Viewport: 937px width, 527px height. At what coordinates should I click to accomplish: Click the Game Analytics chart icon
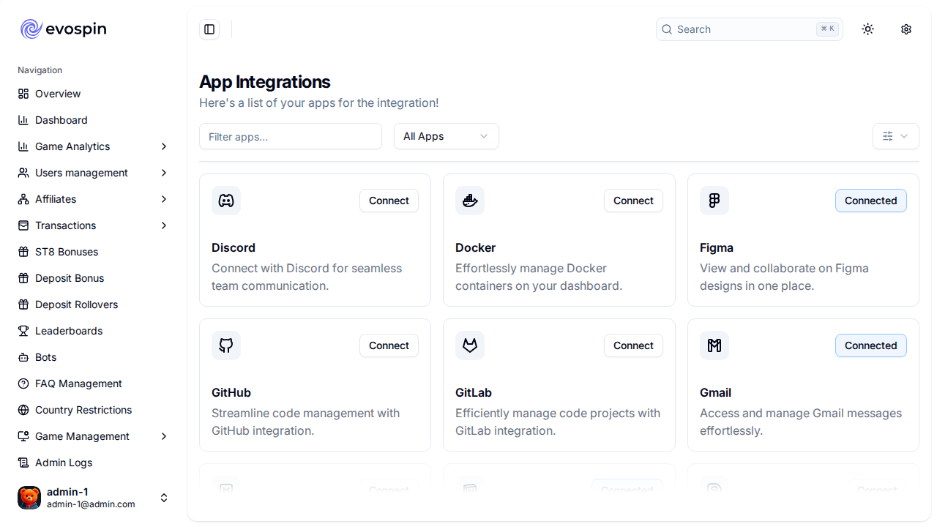tap(23, 146)
